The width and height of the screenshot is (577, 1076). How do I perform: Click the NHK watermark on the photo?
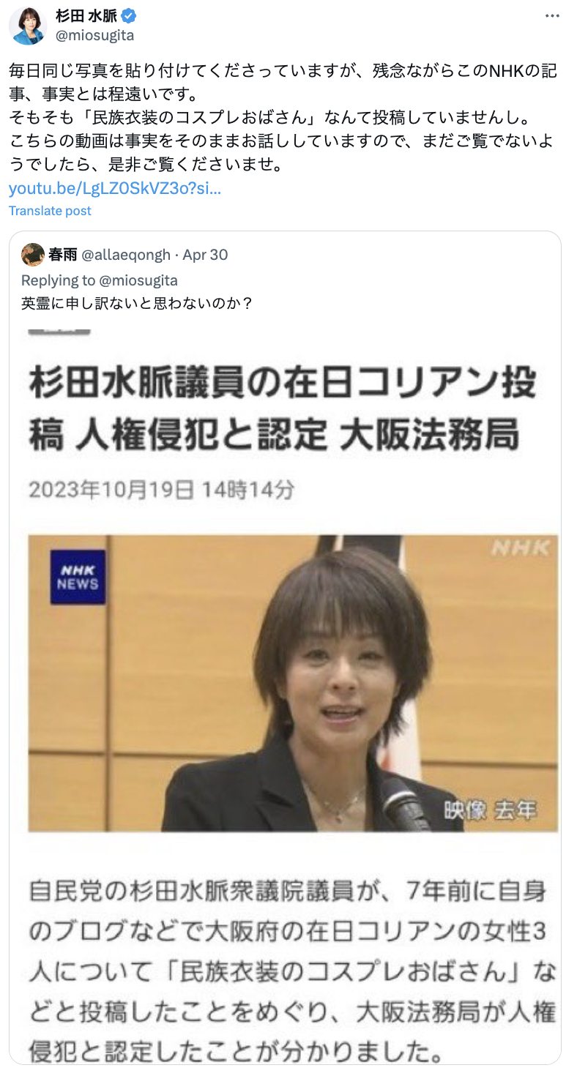tap(520, 547)
